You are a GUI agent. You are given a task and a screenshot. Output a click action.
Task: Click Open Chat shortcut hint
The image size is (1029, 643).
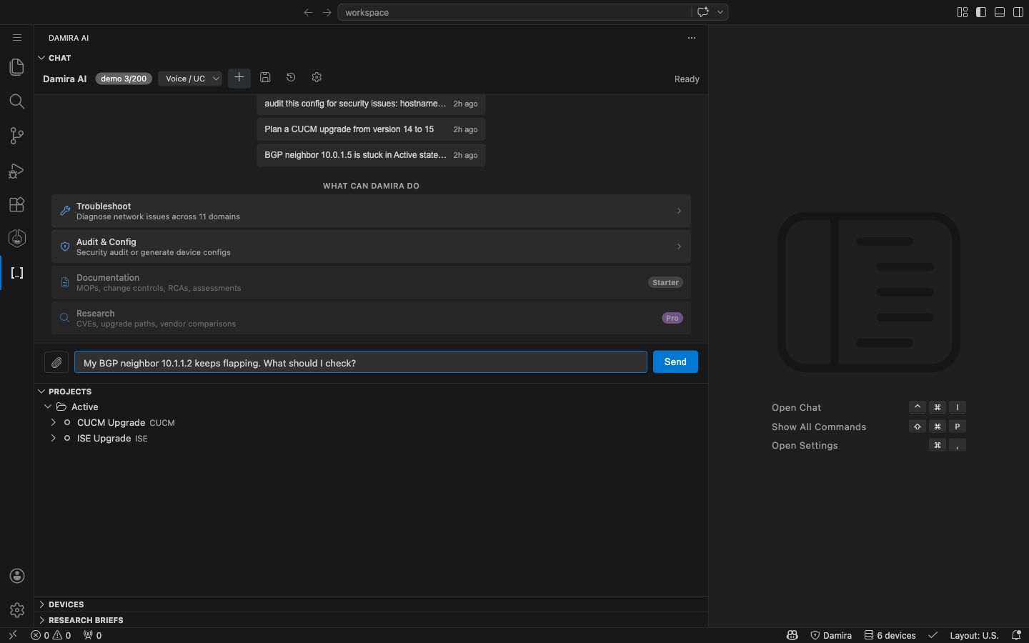click(796, 407)
